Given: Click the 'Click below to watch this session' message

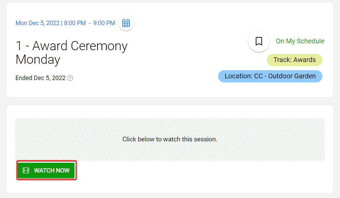Looking at the screenshot, I should click(170, 139).
